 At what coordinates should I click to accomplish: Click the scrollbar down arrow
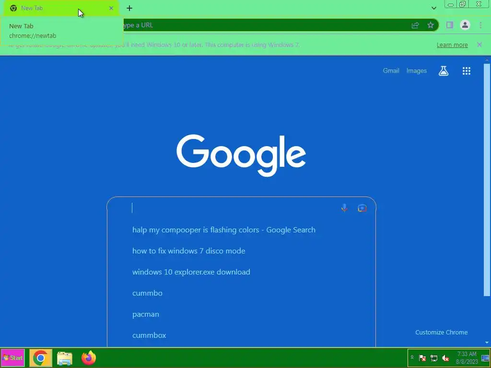(x=487, y=343)
